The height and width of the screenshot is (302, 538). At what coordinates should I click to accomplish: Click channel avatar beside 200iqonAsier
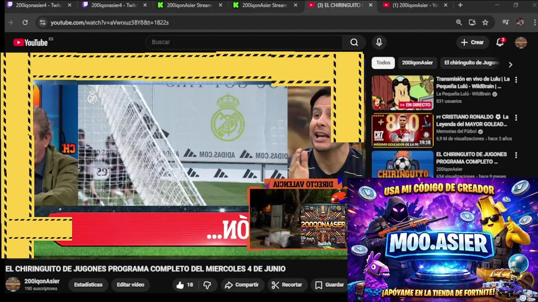coord(13,284)
